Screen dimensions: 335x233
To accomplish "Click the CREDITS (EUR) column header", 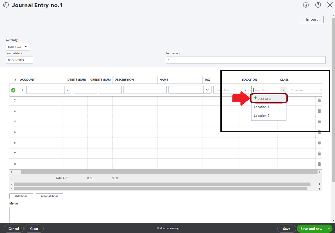I will tap(100, 80).
